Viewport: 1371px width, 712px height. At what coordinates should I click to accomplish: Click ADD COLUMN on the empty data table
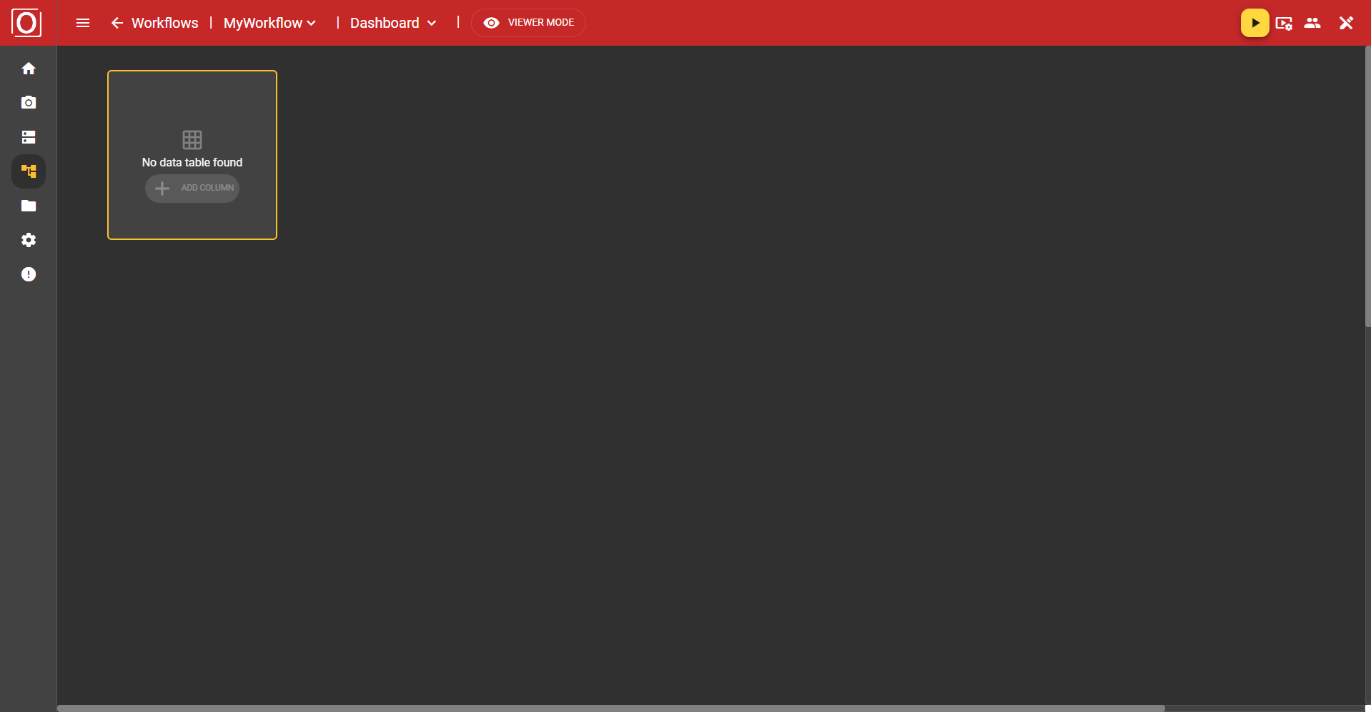(192, 188)
